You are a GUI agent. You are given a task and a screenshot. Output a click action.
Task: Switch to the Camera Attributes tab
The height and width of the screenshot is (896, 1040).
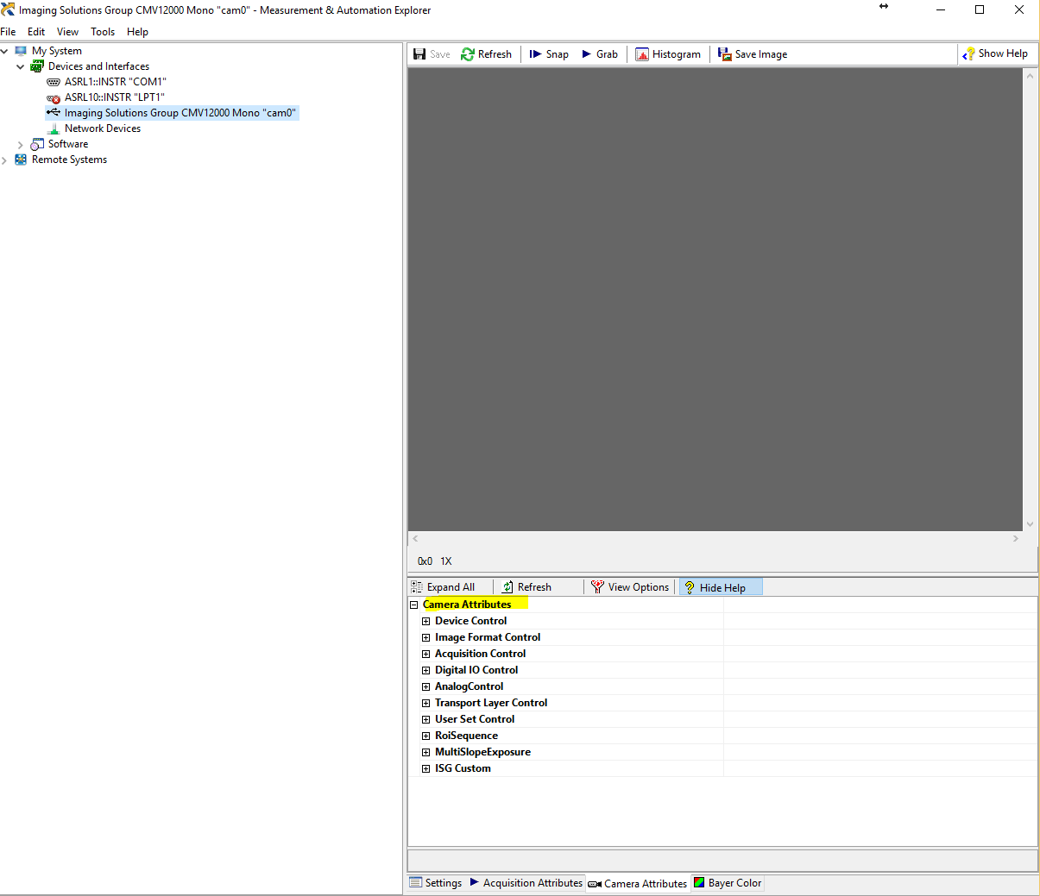pos(638,883)
